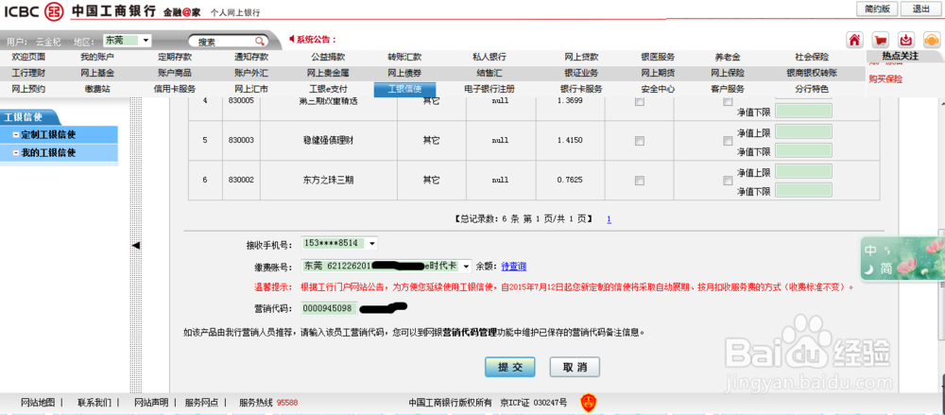Collapse the 定制工银信使 minus icon
This screenshot has width=945, height=415.
coord(16,134)
